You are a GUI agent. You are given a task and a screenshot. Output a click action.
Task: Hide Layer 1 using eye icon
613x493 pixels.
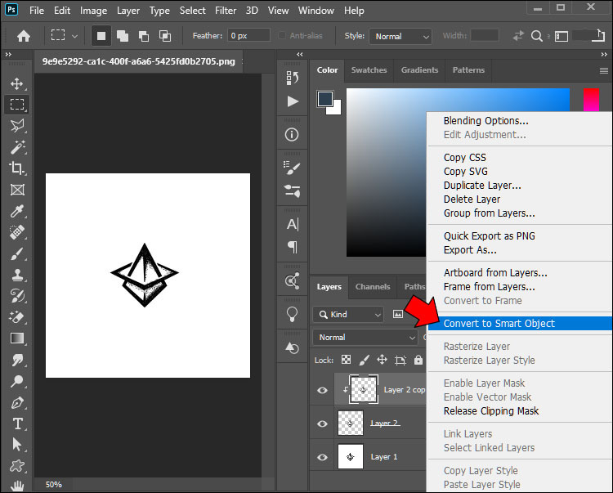click(322, 457)
